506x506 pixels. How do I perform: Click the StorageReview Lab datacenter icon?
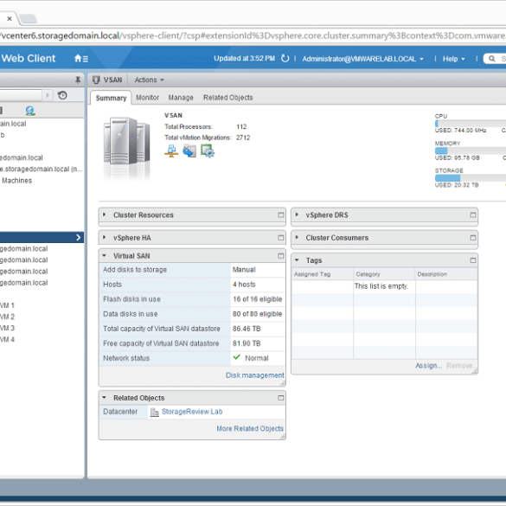tap(155, 412)
